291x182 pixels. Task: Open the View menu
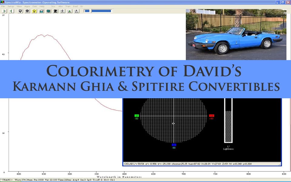(19, 6)
